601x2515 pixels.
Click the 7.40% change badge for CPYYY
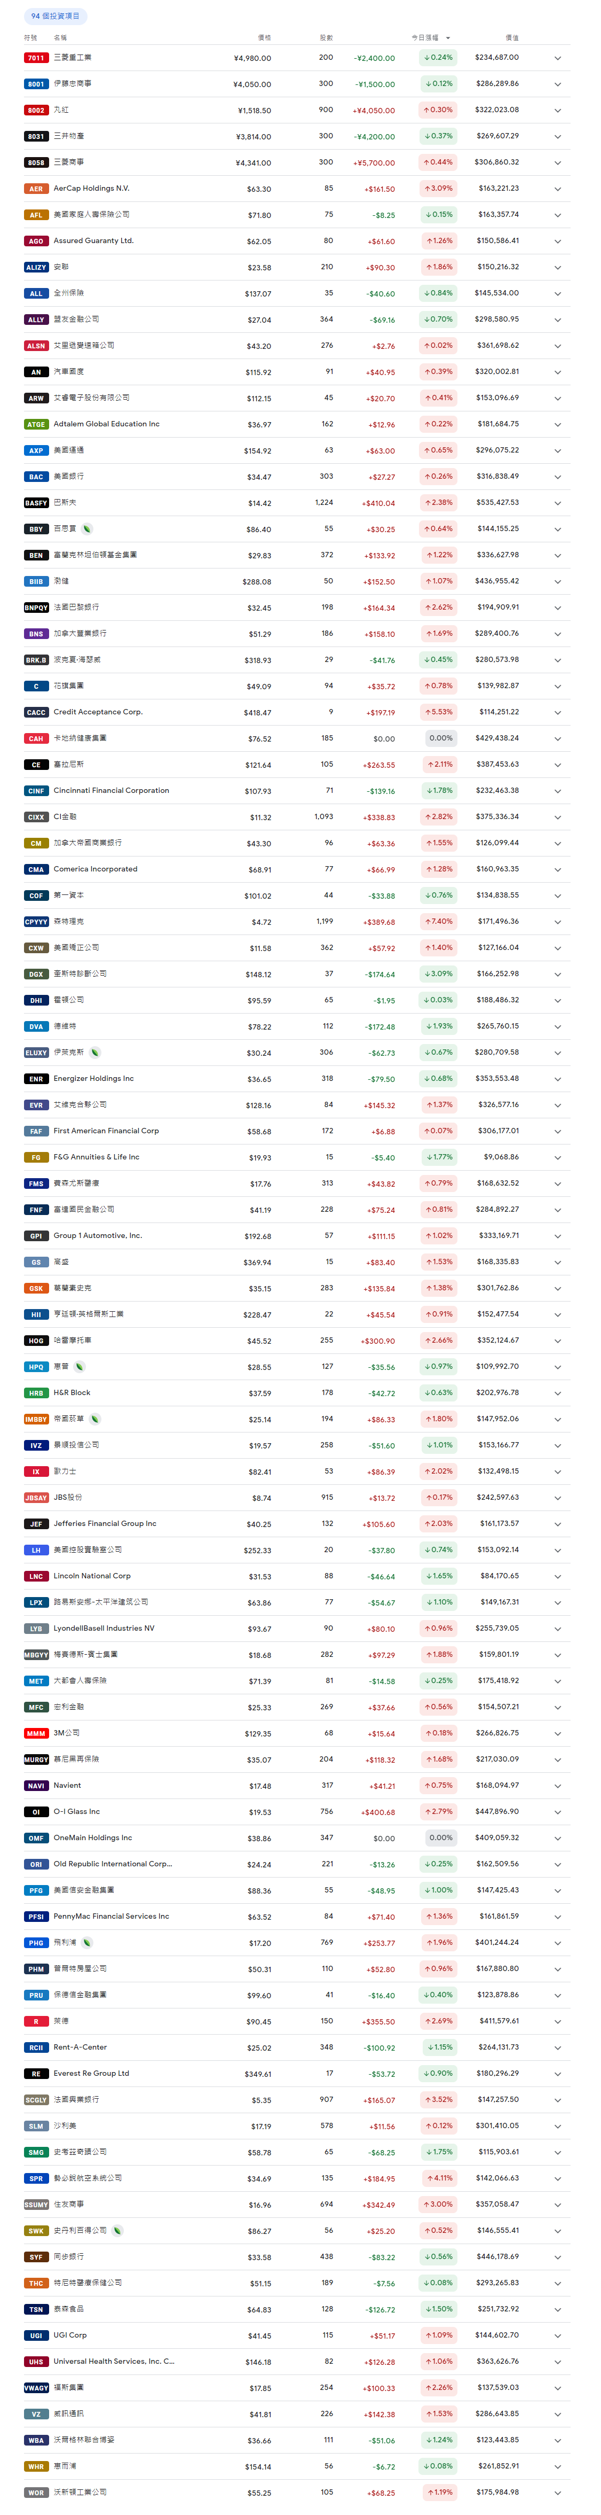pyautogui.click(x=439, y=922)
